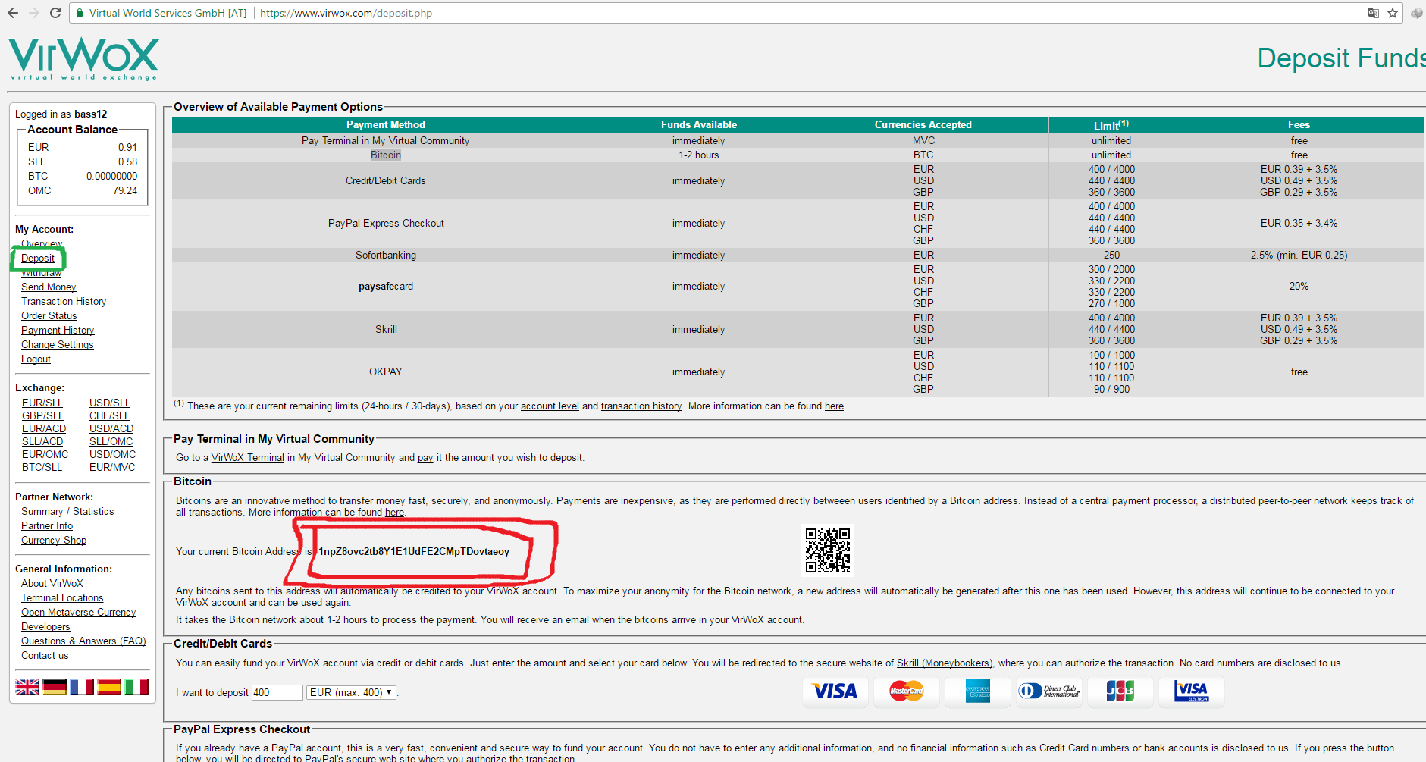Click the Bitcoin address text 1npZ8ovc2tb8Y1E1UdFE2CMpTDovtaeoy
Screen dimensions: 1426x762
pos(414,551)
